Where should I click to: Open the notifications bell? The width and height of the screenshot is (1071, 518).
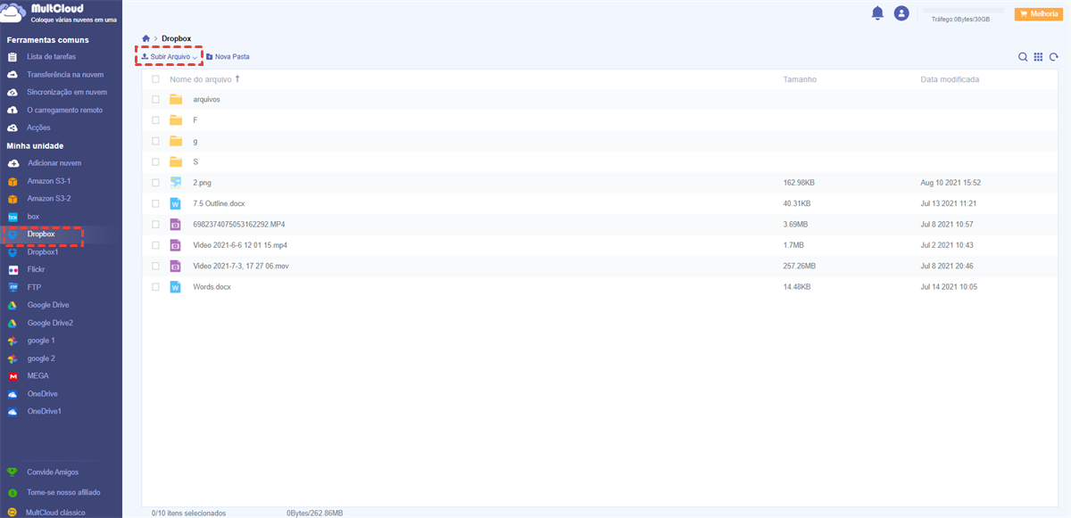pos(877,12)
